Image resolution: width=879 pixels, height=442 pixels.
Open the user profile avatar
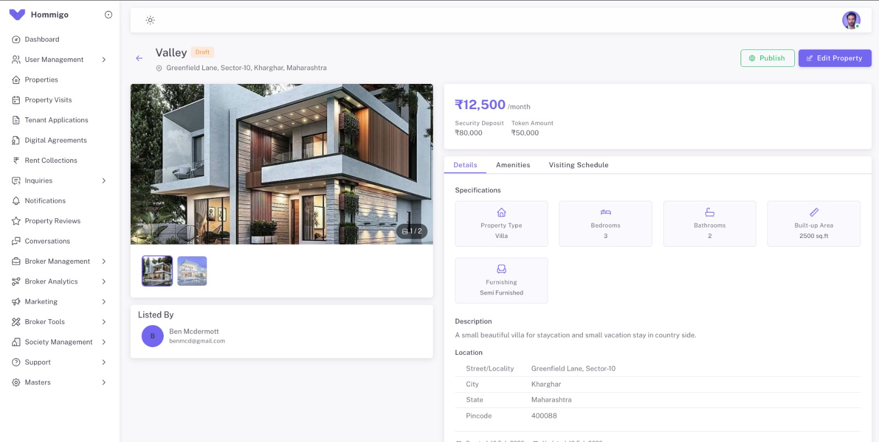coord(851,20)
